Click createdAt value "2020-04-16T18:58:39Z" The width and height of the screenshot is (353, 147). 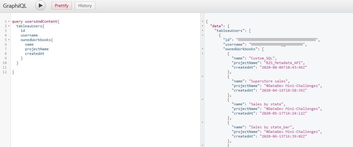tap(283, 90)
